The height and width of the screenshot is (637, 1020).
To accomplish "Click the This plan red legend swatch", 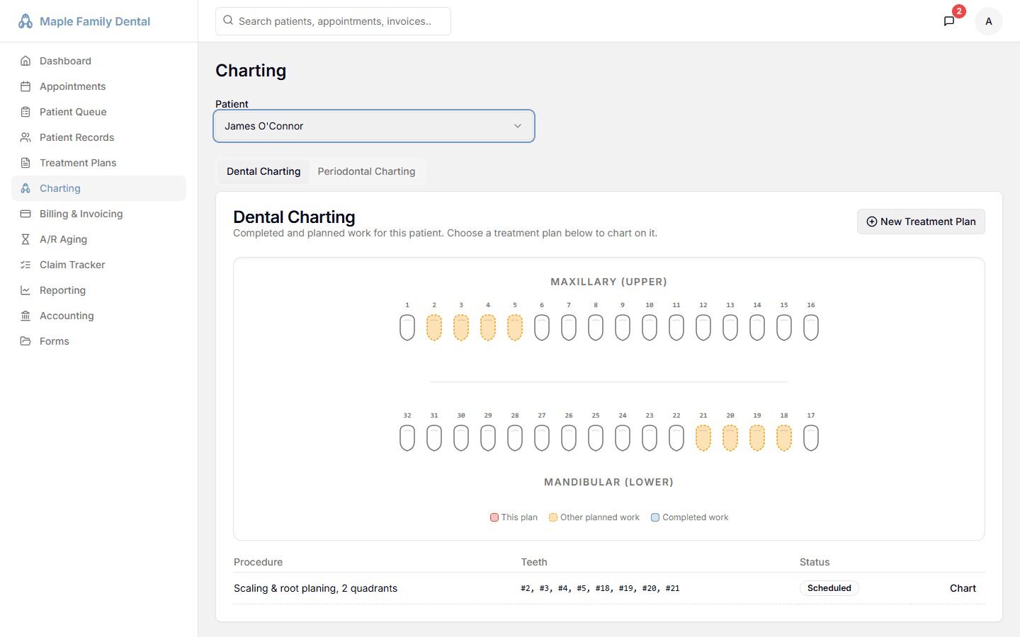I will point(494,517).
